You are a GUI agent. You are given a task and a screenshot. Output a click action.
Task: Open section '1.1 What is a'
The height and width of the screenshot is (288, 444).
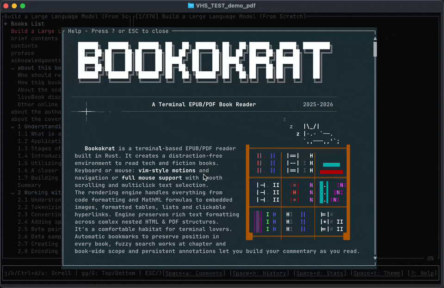click(39, 134)
